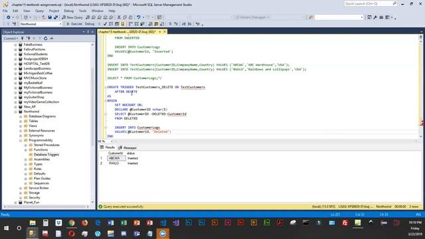Open the Properties wrench icon
425x239 pixels.
(x=375, y=17)
